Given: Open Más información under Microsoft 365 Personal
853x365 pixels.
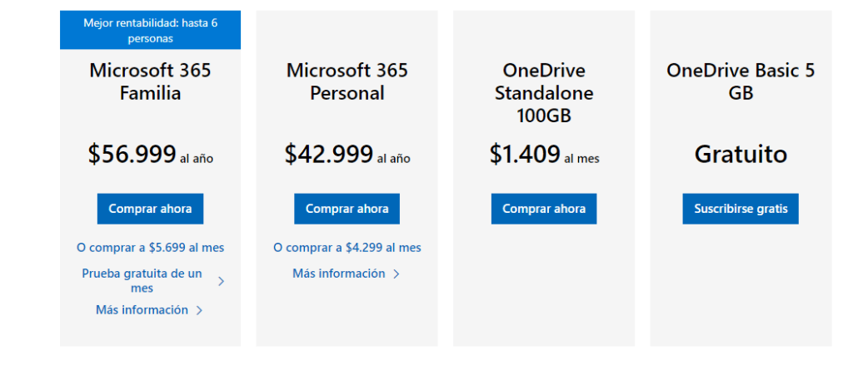Looking at the screenshot, I should (338, 274).
